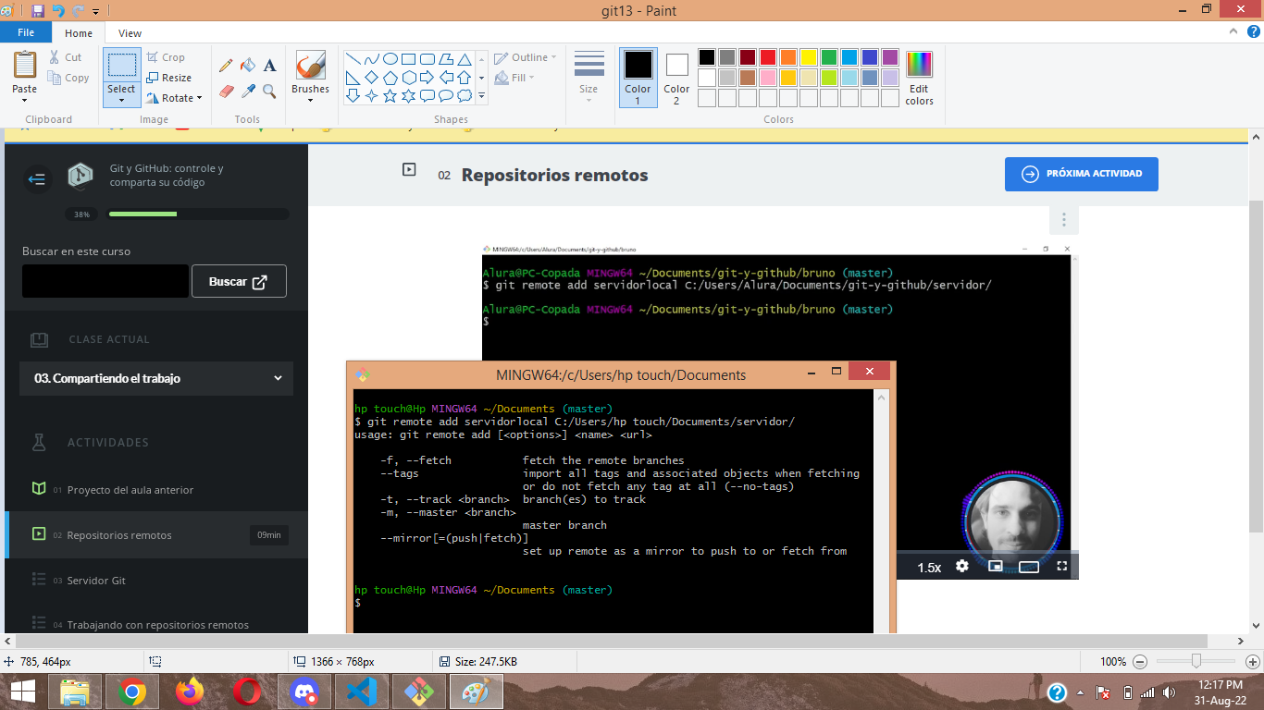Click the Cut scissors button
This screenshot has width=1264, height=710.
tap(66, 57)
